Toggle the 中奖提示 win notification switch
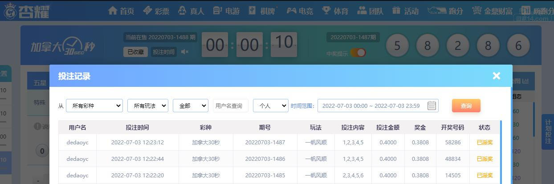This screenshot has width=554, height=184. coord(358,53)
